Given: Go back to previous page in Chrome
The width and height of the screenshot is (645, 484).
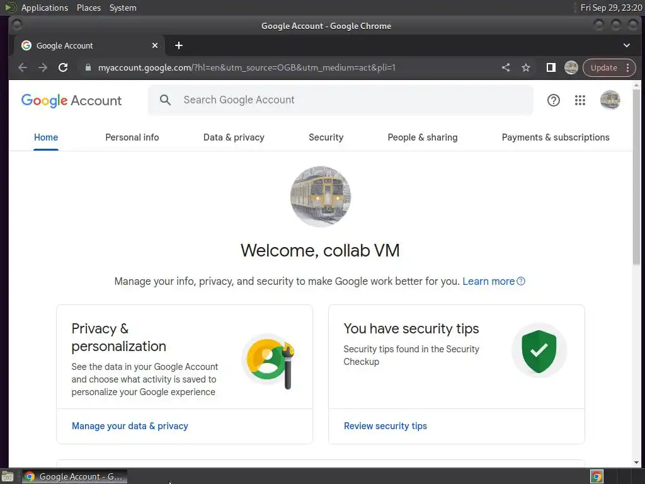Looking at the screenshot, I should pyautogui.click(x=23, y=67).
